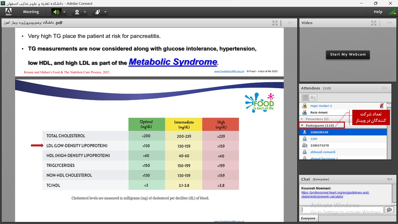Open the raise-hand status options dropdown
398x224 pixels.
coord(105,12)
